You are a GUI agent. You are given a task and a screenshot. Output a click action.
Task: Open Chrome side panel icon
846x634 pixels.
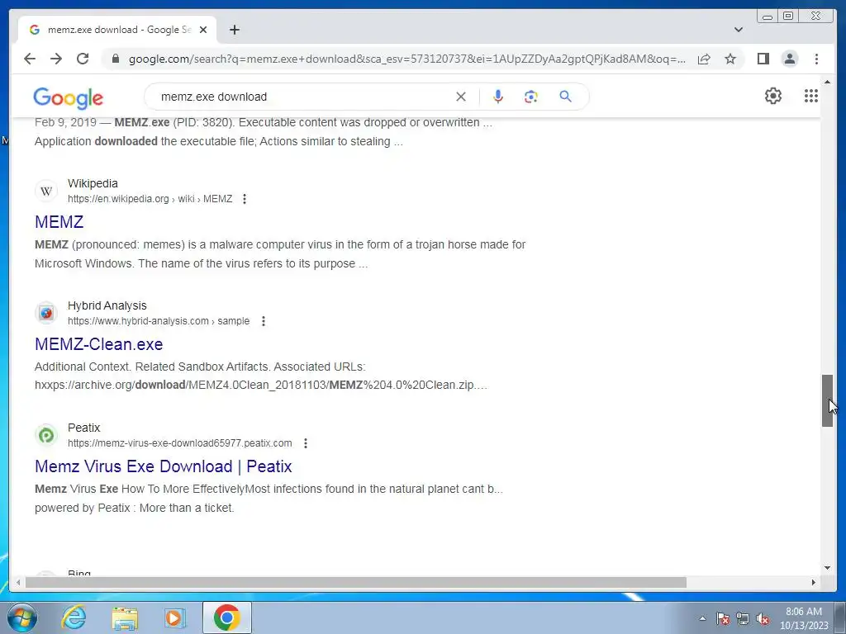(x=763, y=59)
